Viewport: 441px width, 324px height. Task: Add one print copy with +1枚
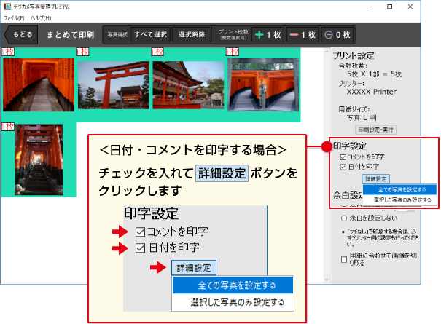click(268, 34)
